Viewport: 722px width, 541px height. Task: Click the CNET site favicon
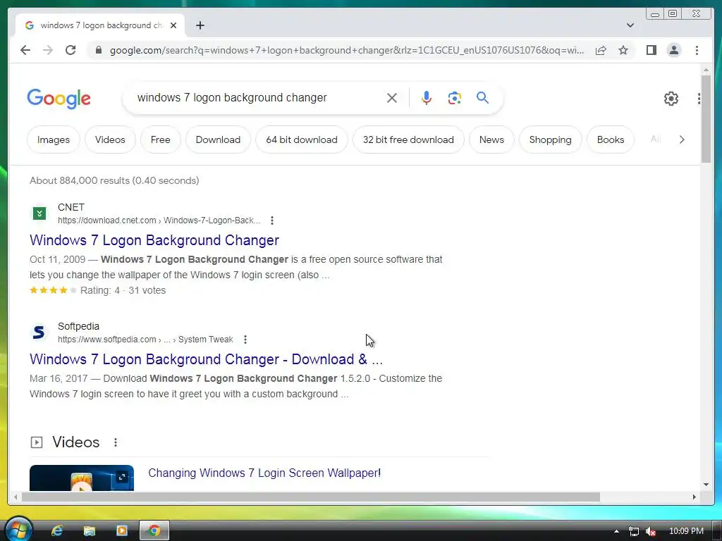[x=39, y=213]
